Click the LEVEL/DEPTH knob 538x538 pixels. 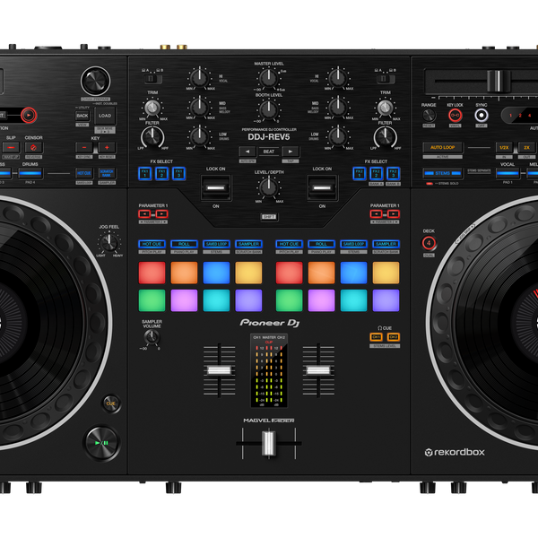[269, 187]
